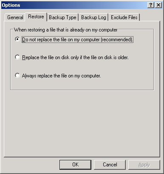The image size is (164, 174).
Task: Close the Options dialog with X
Action: (158, 5)
